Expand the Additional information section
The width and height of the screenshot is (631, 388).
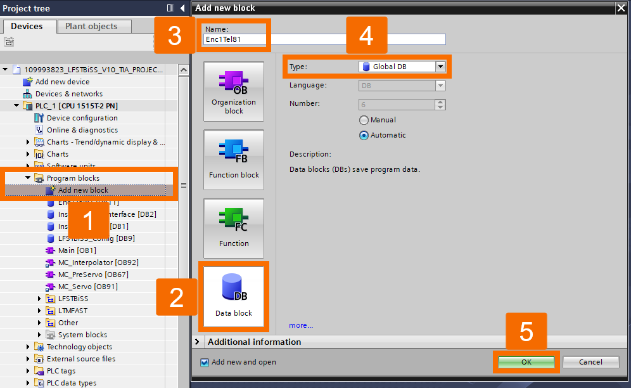(x=197, y=342)
